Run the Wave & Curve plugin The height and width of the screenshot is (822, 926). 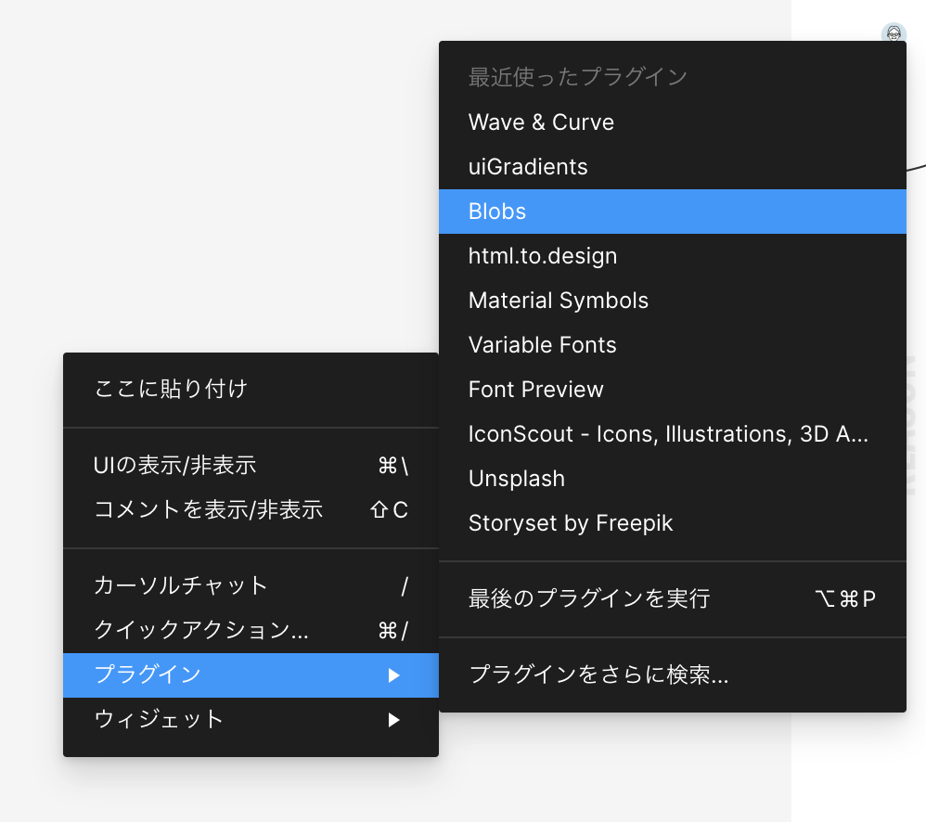pyautogui.click(x=541, y=122)
